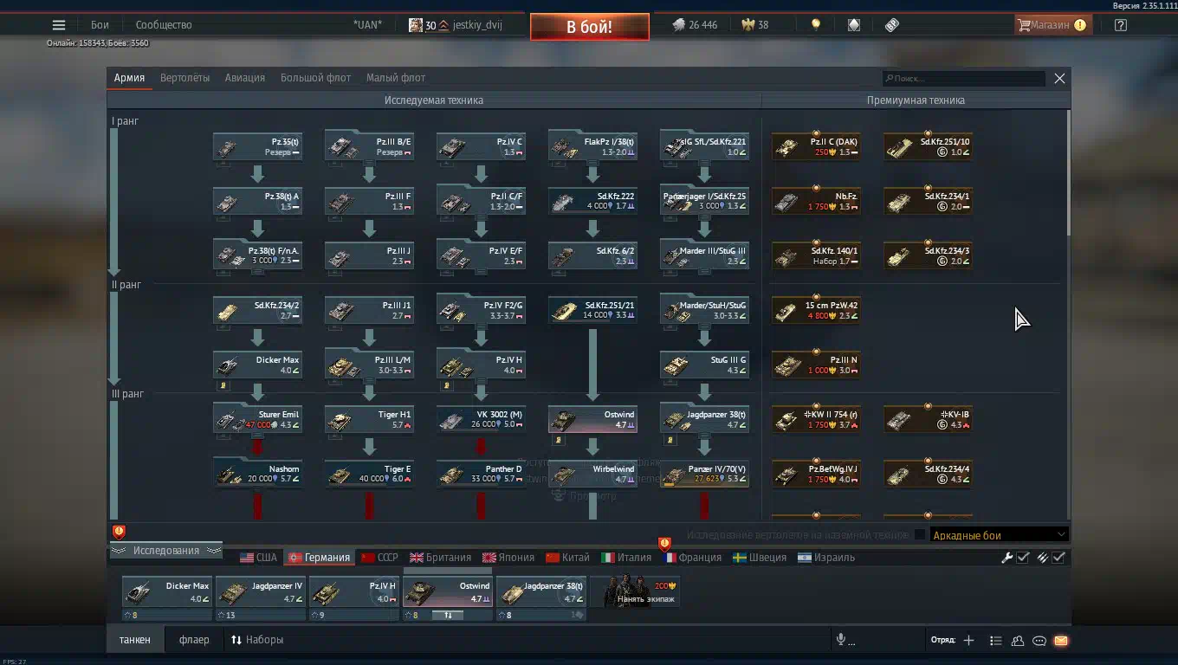Click player name jestkiy_dvij
The width and height of the screenshot is (1178, 665).
[477, 25]
